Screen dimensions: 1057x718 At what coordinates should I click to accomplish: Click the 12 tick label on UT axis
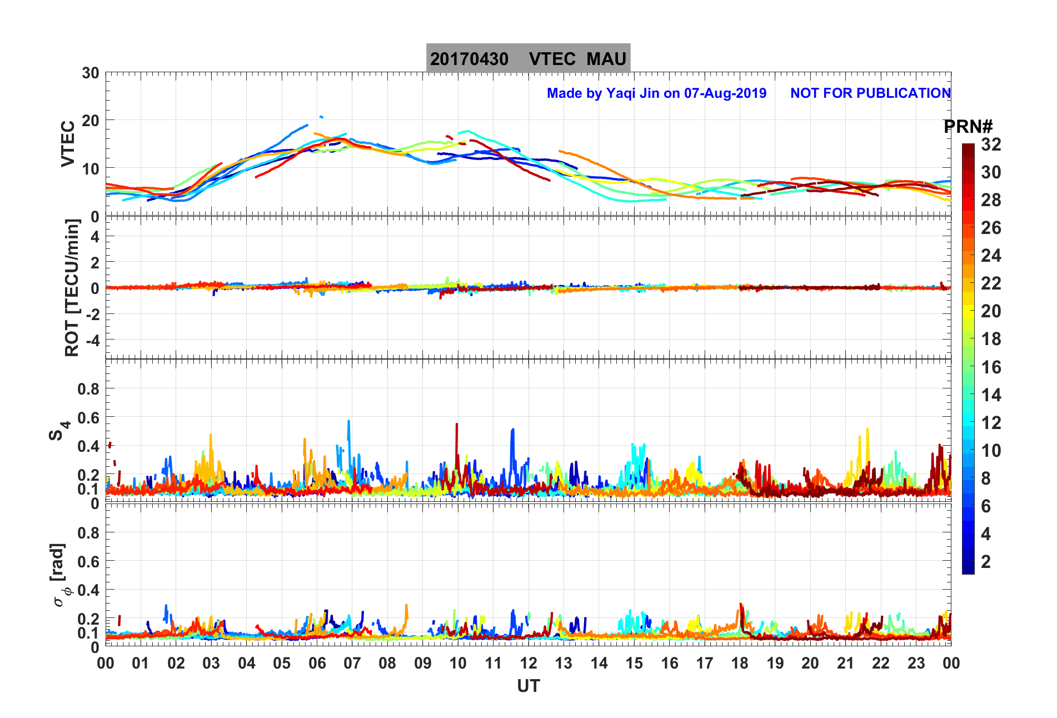pos(528,663)
